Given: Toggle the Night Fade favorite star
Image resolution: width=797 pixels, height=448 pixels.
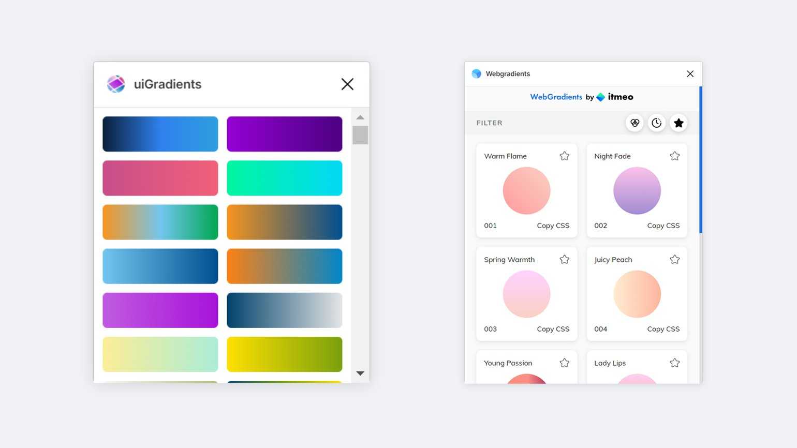Looking at the screenshot, I should pyautogui.click(x=674, y=156).
